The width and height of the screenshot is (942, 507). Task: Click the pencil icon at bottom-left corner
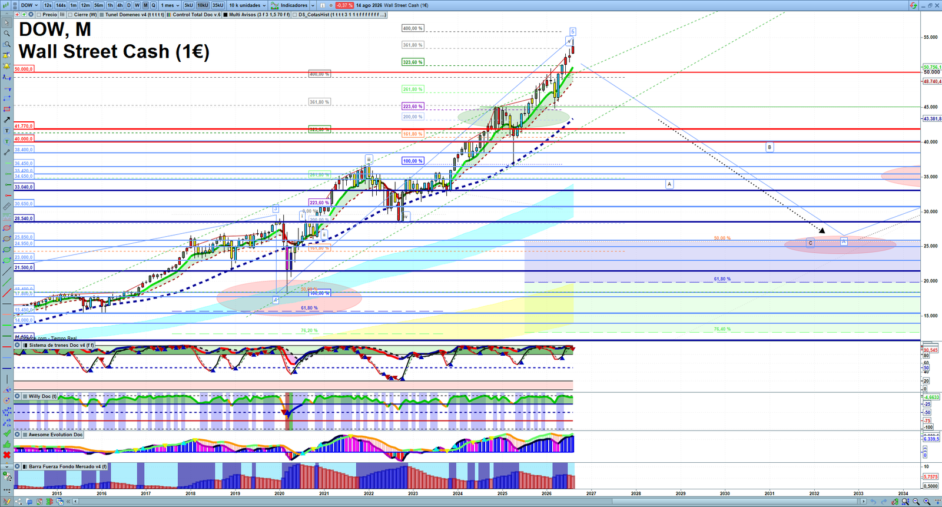pos(6,502)
